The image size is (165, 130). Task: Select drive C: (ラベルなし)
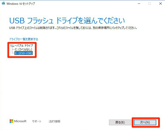click(x=23, y=49)
